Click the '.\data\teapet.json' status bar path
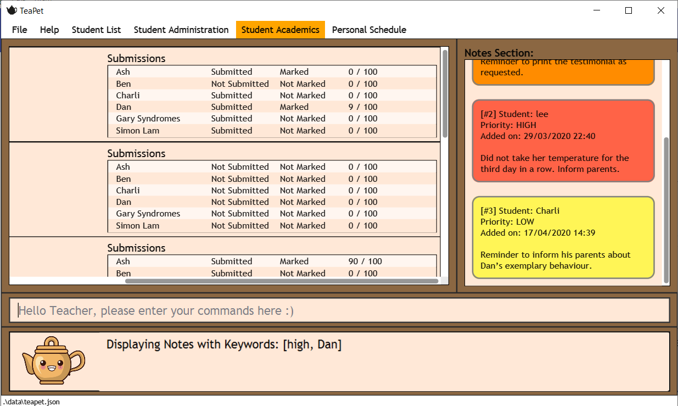 31,402
